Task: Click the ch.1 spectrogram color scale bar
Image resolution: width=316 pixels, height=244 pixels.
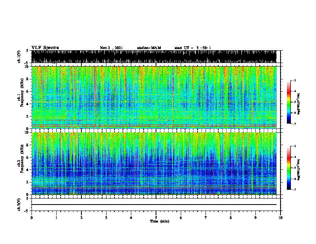Action: 288,102
